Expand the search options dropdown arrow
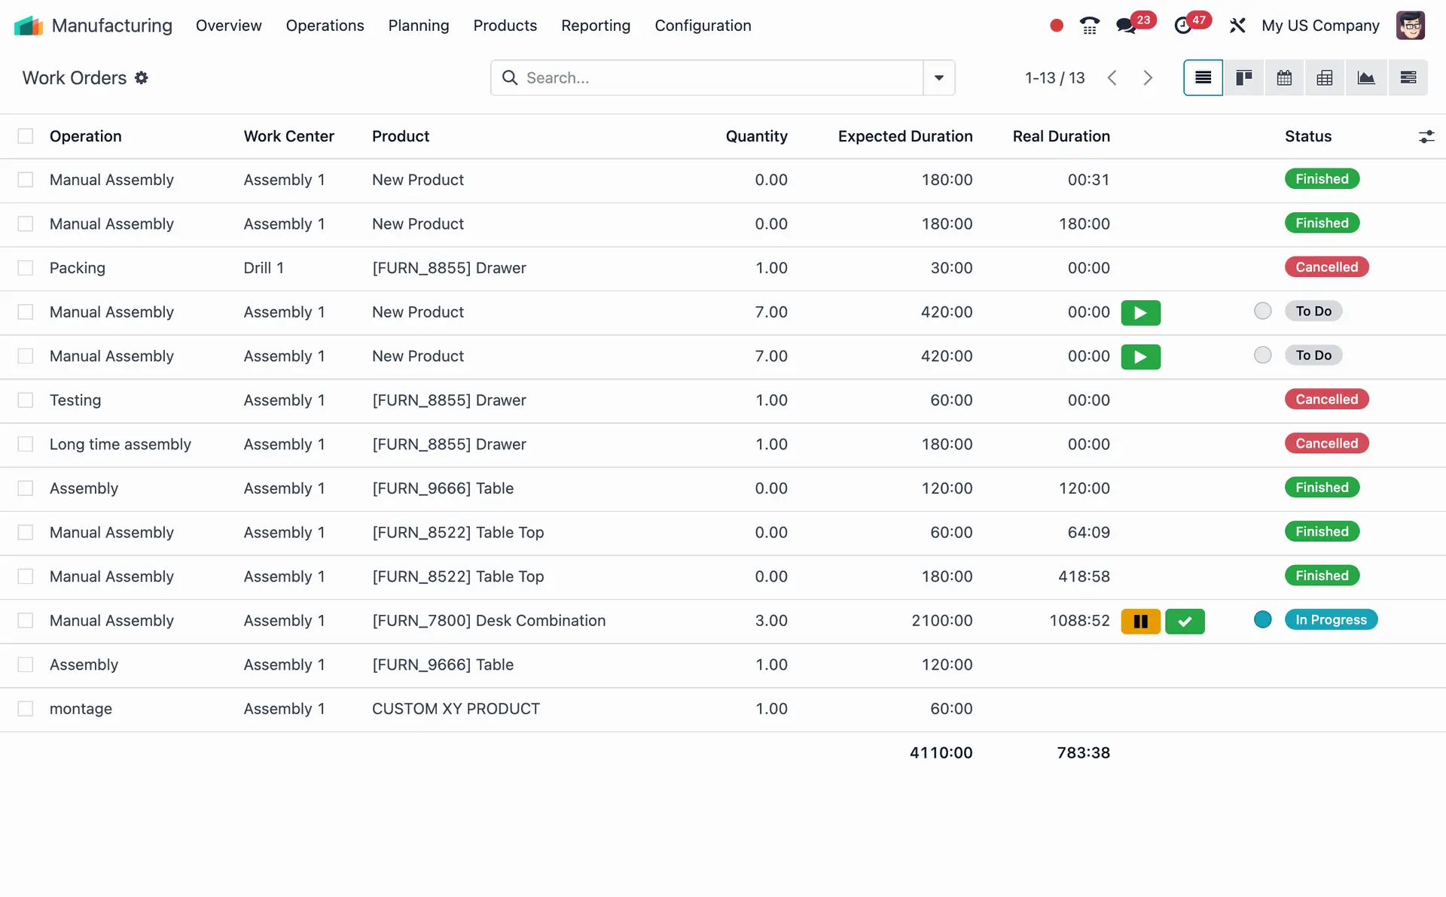The width and height of the screenshot is (1446, 897). 938,78
